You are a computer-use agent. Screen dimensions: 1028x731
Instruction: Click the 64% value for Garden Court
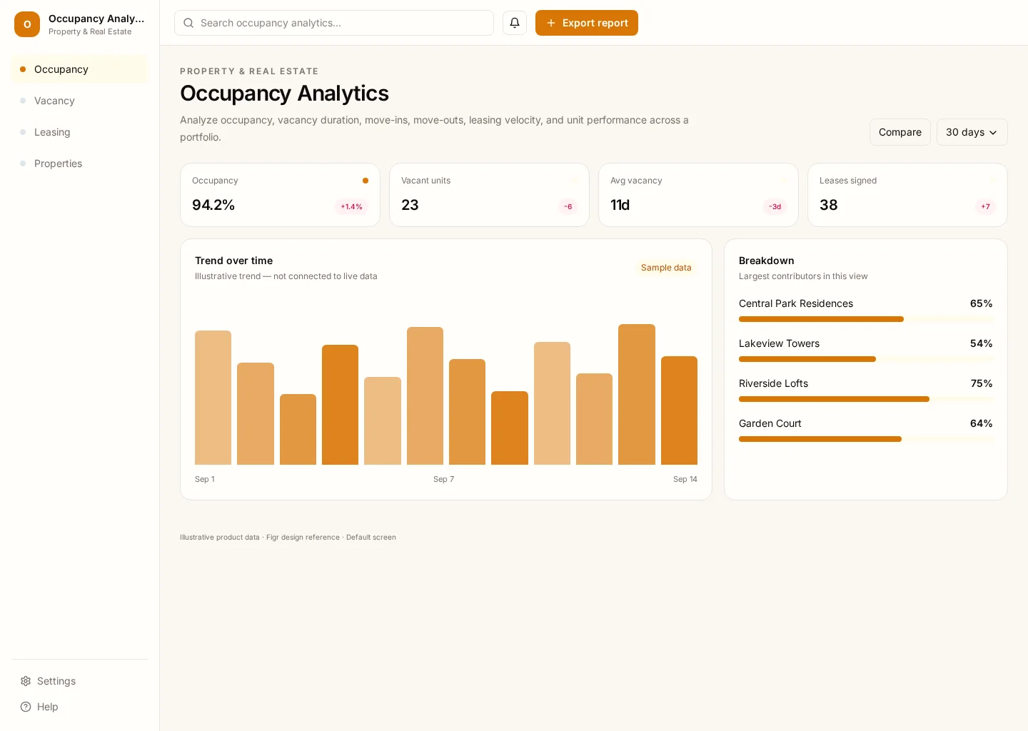[x=981, y=423]
